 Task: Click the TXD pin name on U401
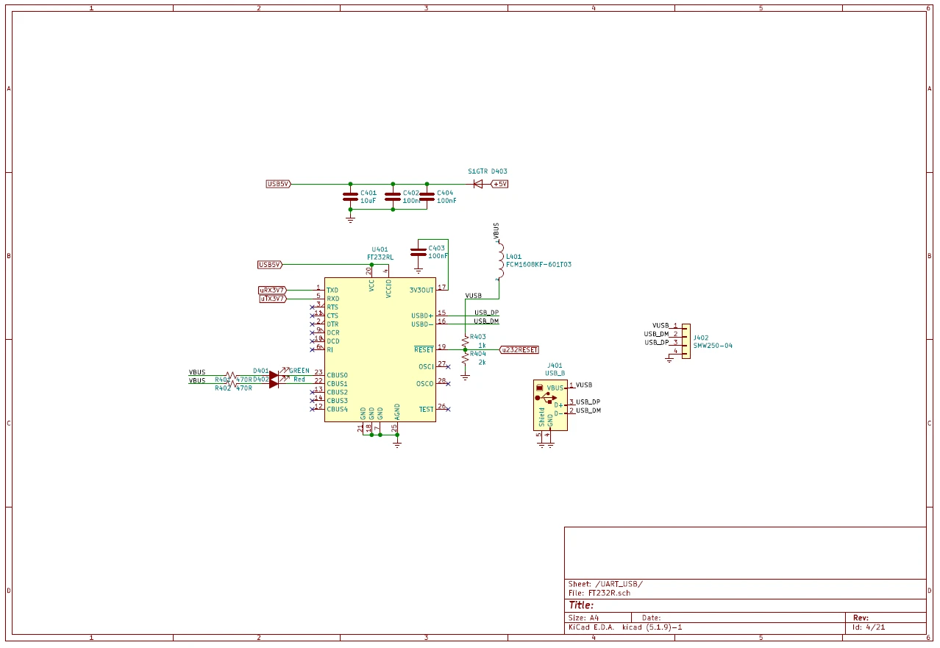[332, 290]
